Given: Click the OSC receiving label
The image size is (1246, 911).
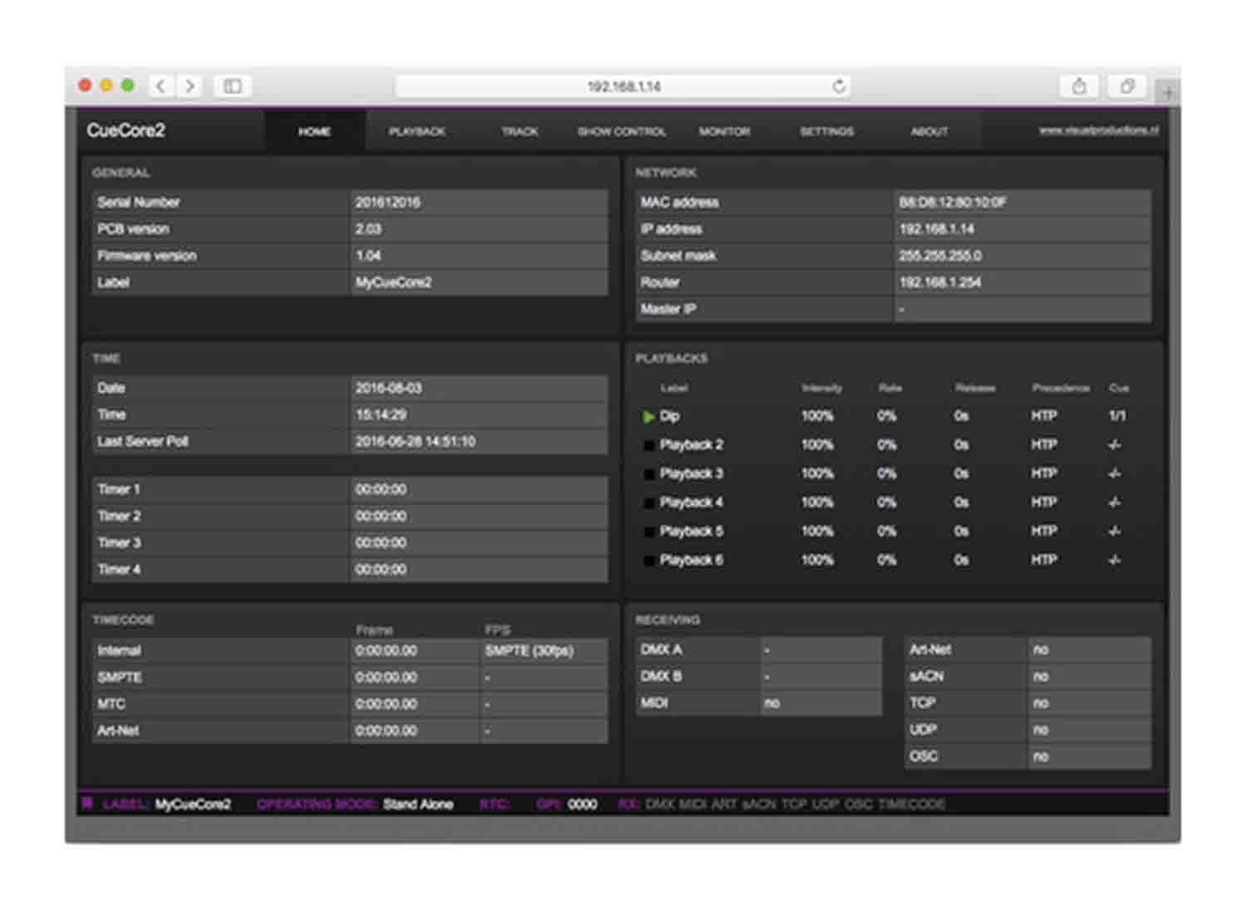Looking at the screenshot, I should [x=924, y=756].
